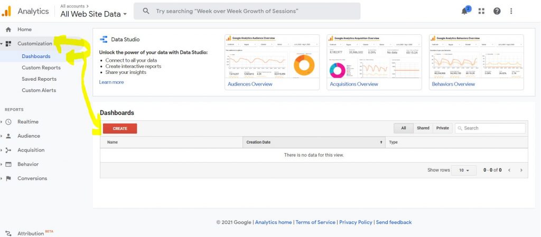Click the Attribution path icon
Screen dimensions: 541x237
pyautogui.click(x=8, y=233)
